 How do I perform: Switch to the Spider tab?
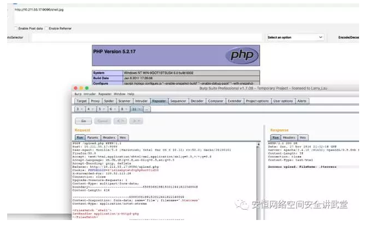(x=109, y=101)
